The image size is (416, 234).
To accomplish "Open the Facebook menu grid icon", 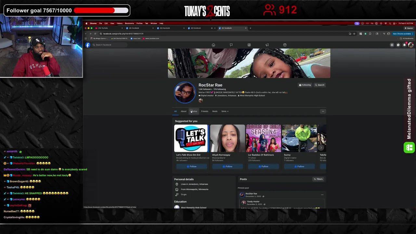I will [392, 45].
